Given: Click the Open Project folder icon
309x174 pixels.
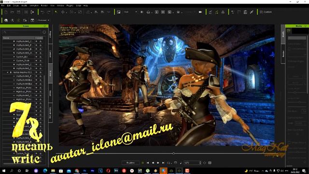Looking at the screenshot, I should click(12, 12).
